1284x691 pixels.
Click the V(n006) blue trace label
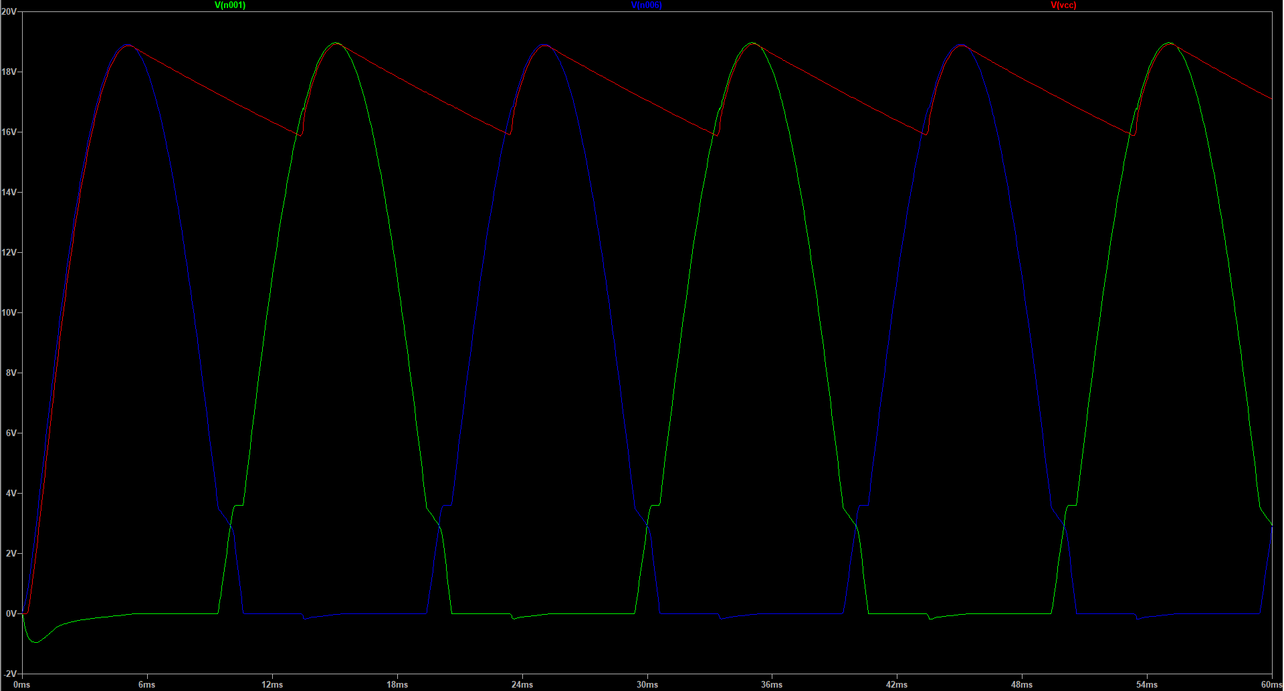coord(647,5)
